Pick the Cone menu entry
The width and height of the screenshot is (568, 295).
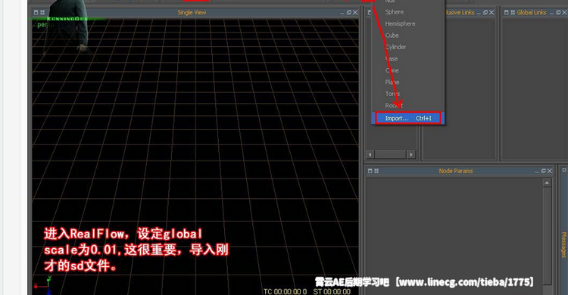tap(392, 70)
